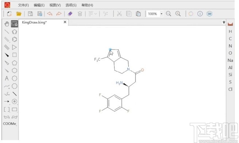The image size is (239, 143).
Task: Select the reaction arrow tool
Action: coord(7,102)
